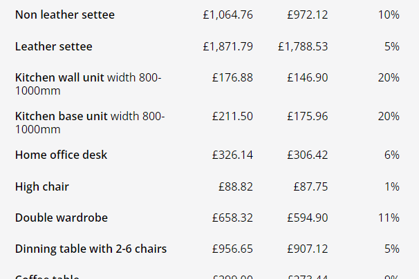
Task: Click the 'Dinning table with 2-6 chairs' label
Action: [x=91, y=248]
